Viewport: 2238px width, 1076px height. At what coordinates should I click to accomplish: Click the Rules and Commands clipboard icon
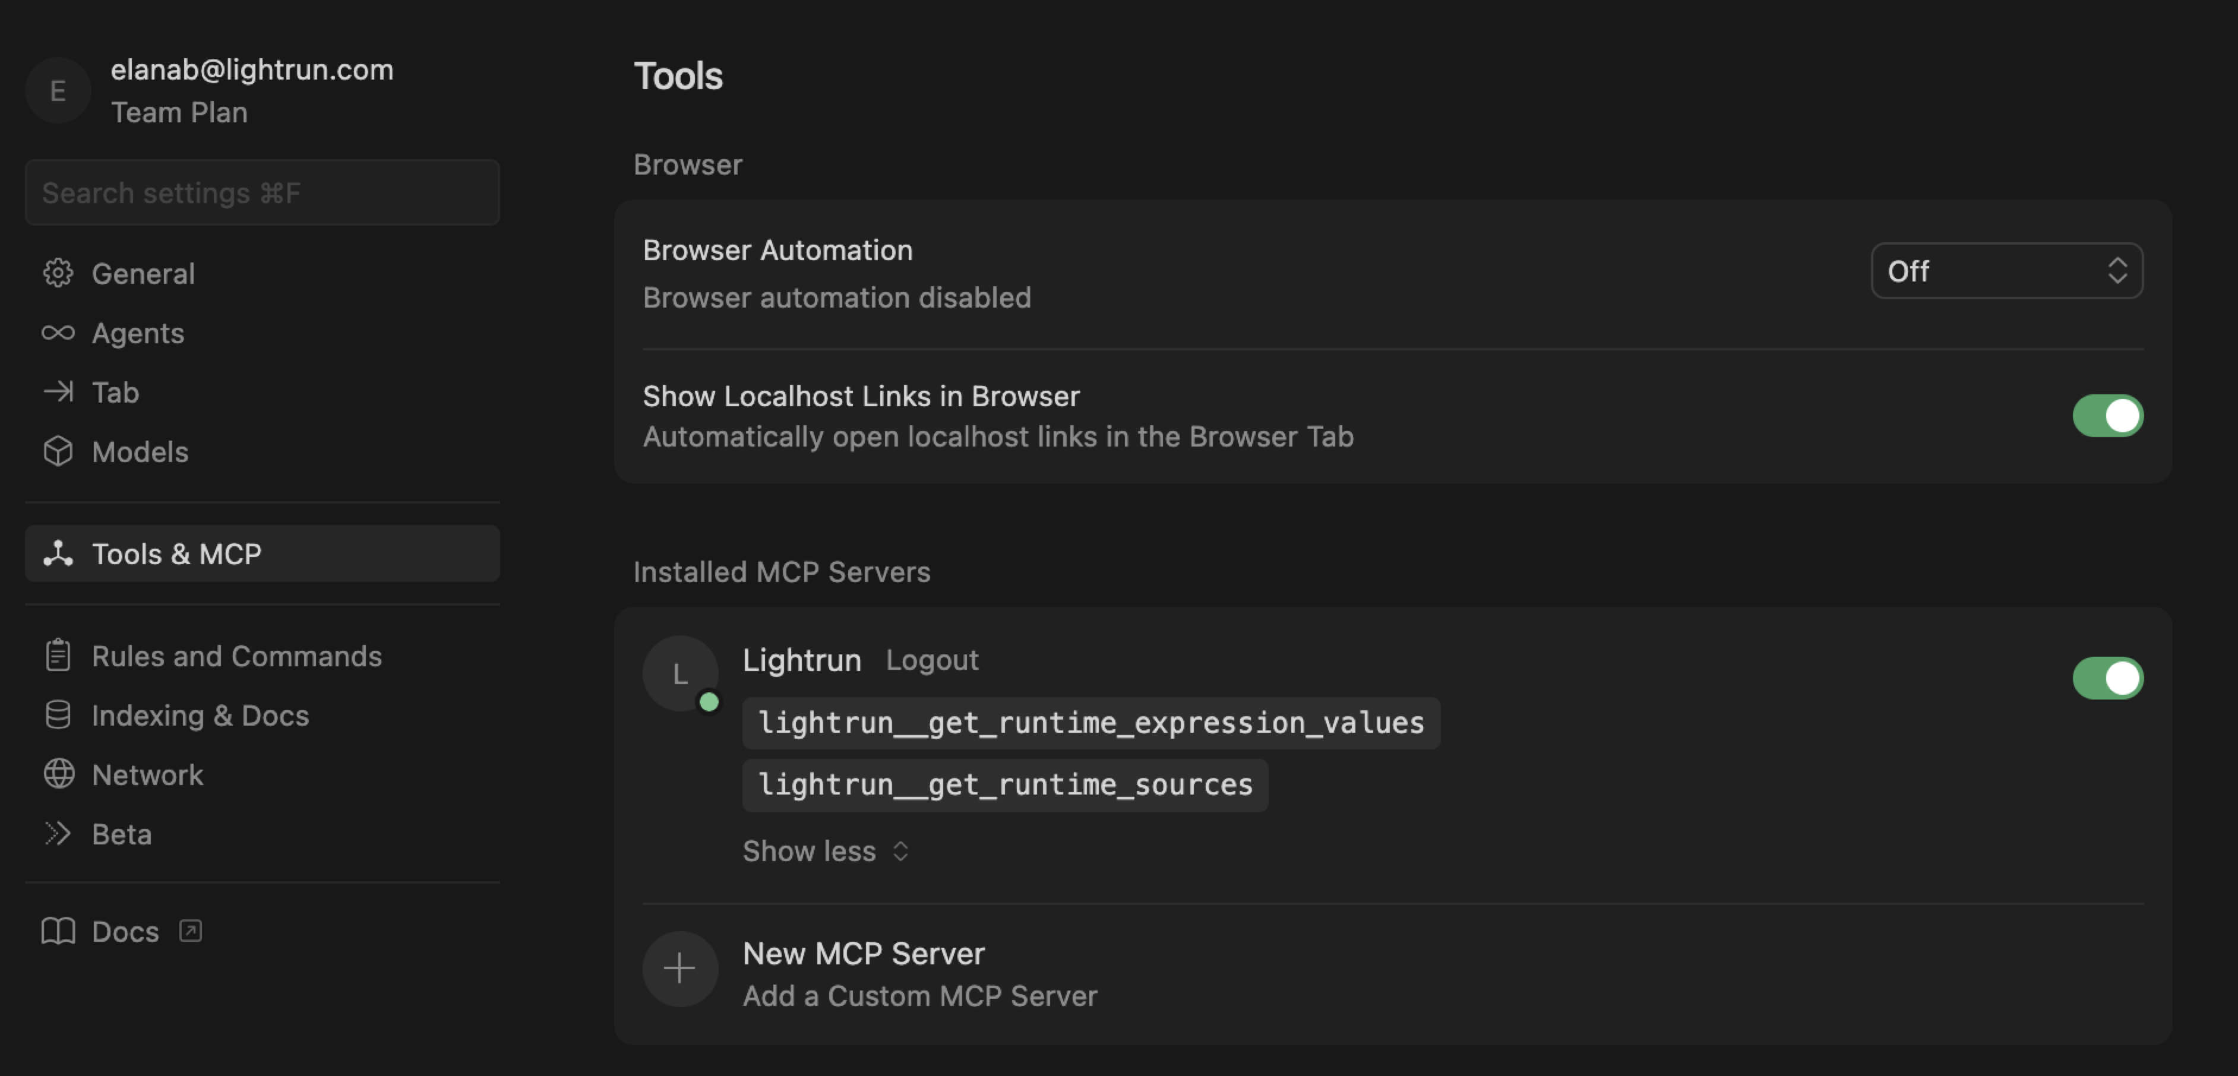pos(58,656)
